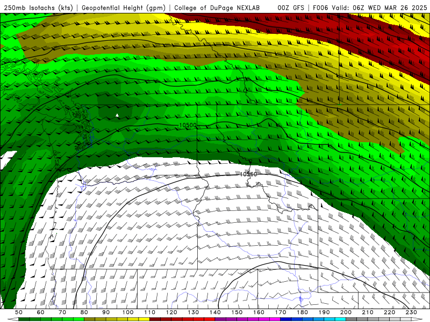430x322 pixels.
Task: Click the 220 value on the color scale
Action: coord(390,312)
